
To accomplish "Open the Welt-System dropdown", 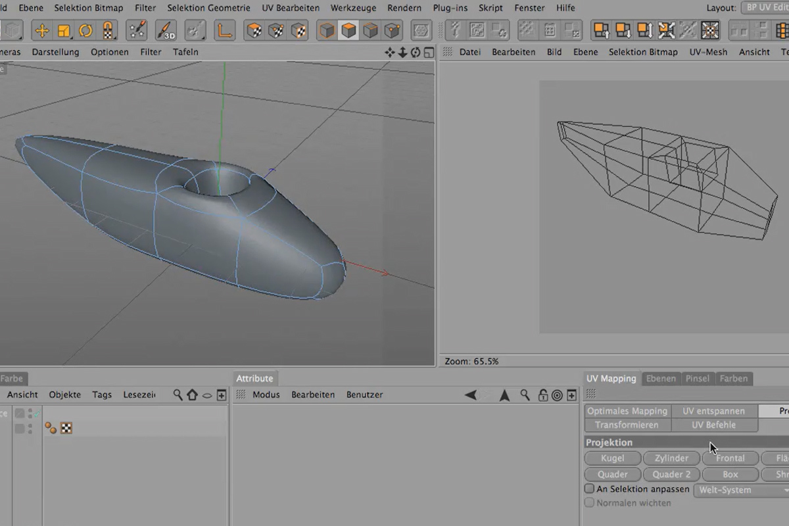I will (742, 490).
